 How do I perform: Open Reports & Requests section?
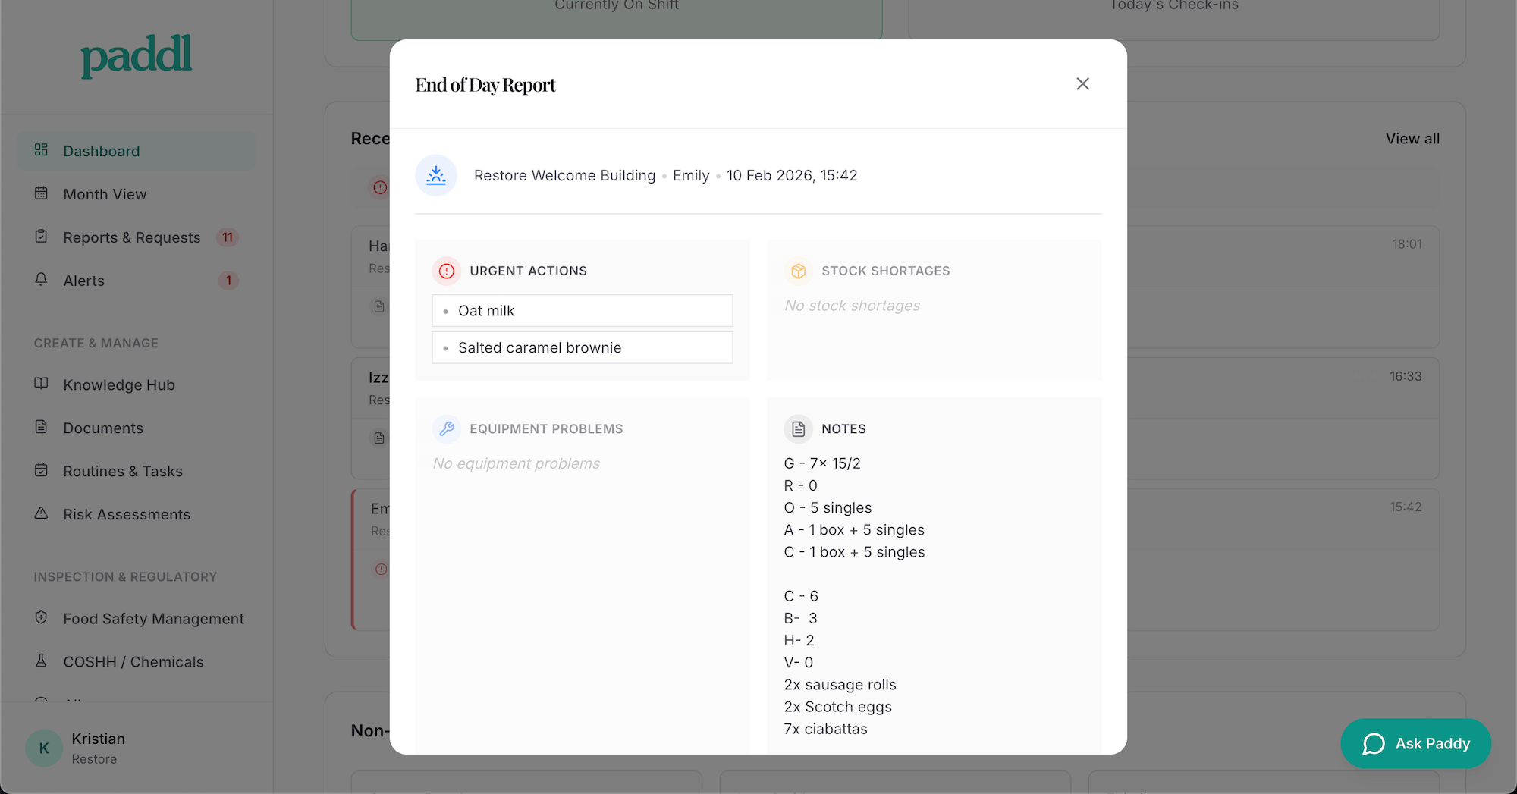click(x=131, y=237)
